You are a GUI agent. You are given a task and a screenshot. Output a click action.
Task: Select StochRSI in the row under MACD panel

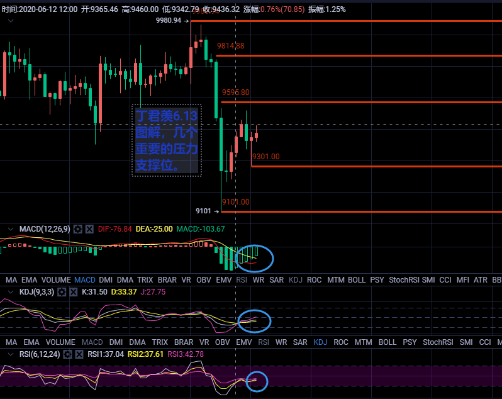tap(404, 280)
